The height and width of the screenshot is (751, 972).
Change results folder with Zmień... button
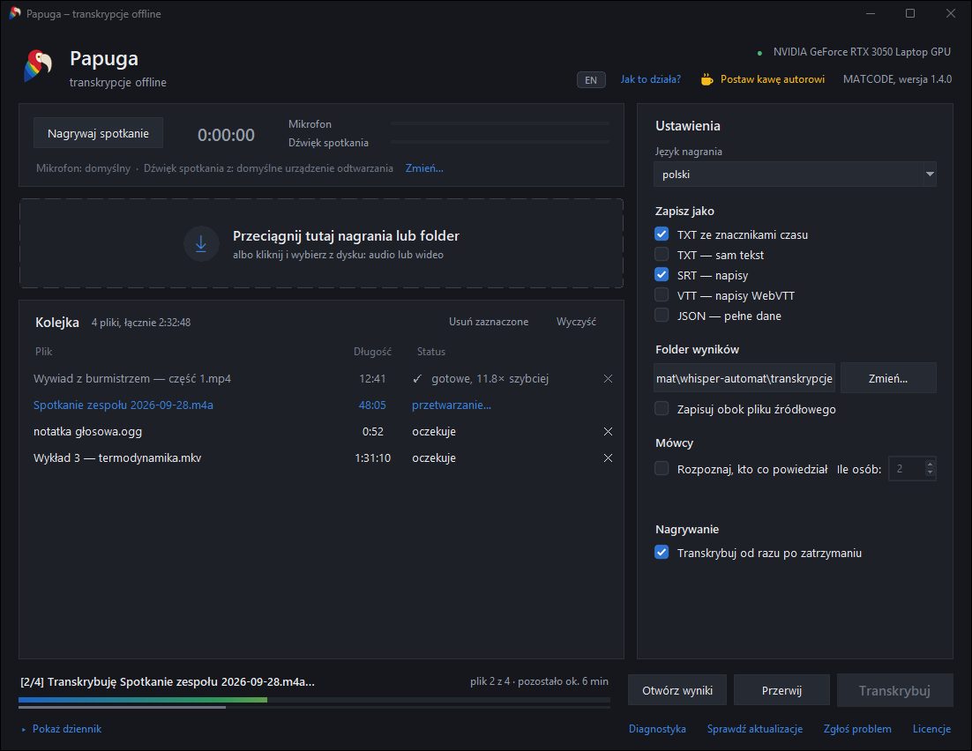887,378
